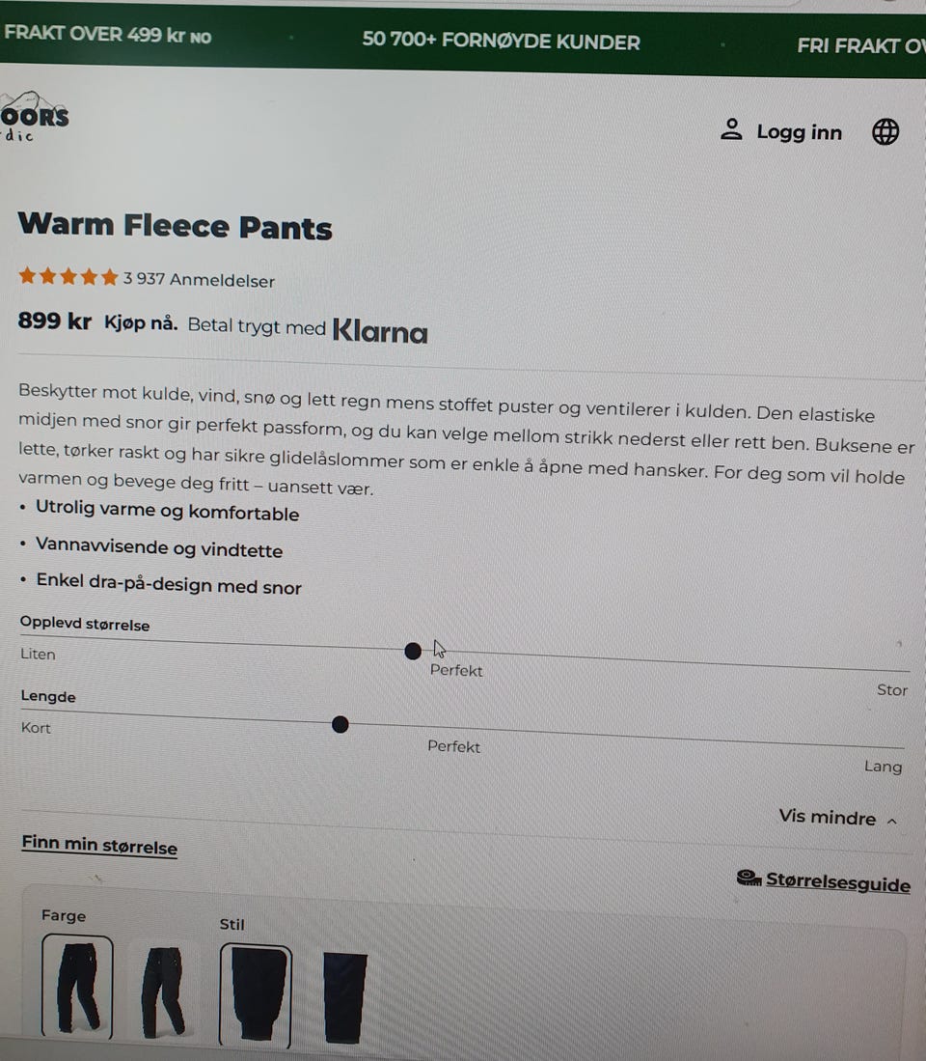926x1061 pixels.
Task: Click the user account person icon
Action: point(731,128)
